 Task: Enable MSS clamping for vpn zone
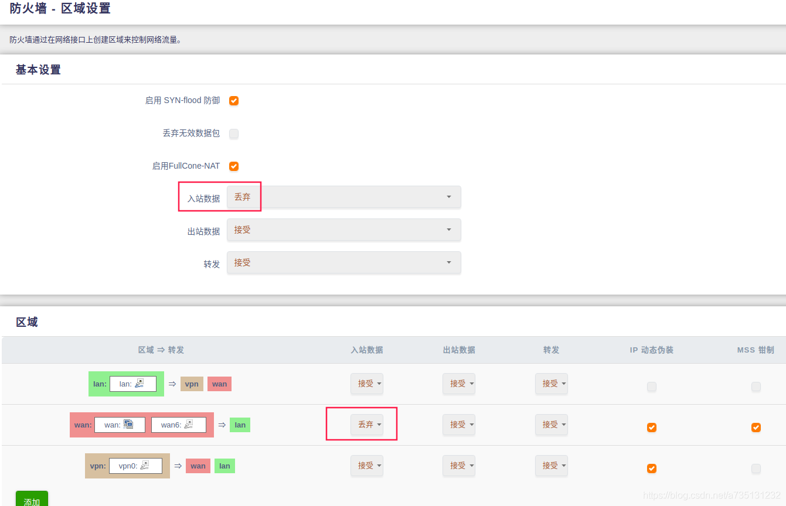pyautogui.click(x=756, y=469)
